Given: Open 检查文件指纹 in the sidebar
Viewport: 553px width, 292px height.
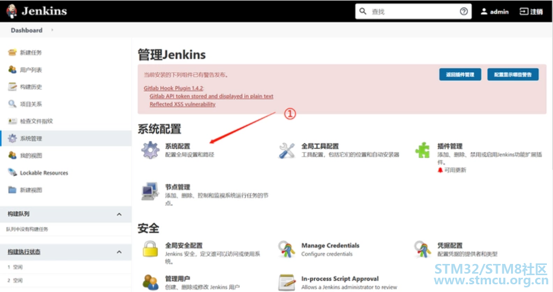Looking at the screenshot, I should tap(36, 121).
